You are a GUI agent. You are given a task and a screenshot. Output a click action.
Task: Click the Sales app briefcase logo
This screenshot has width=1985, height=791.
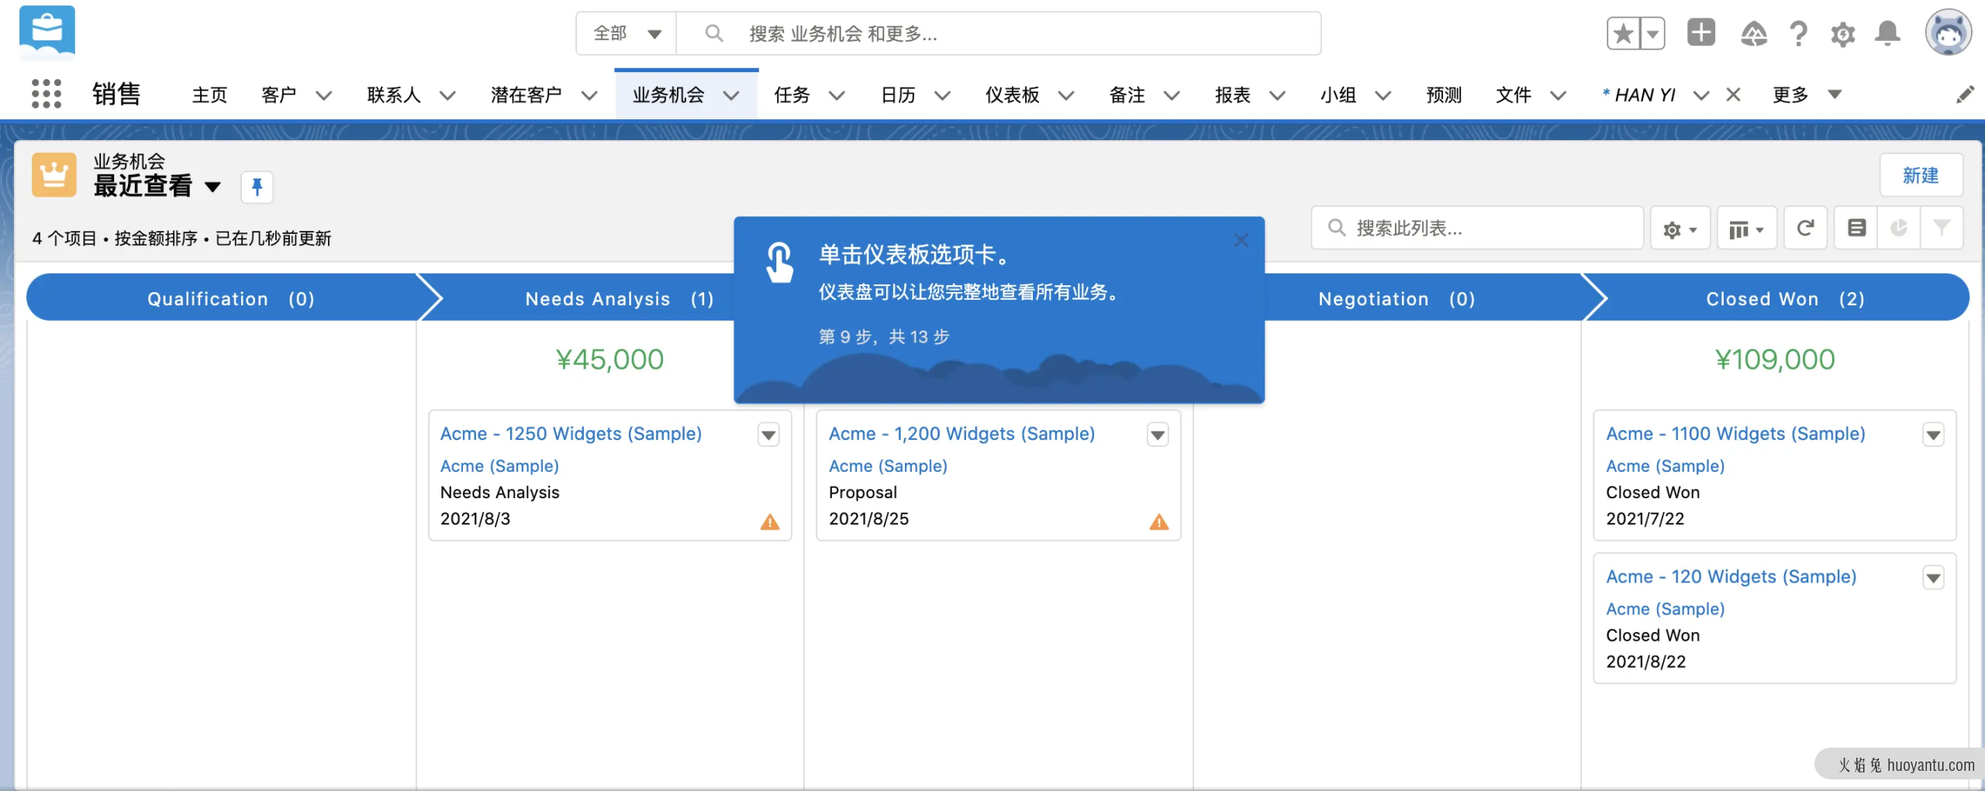(x=47, y=33)
